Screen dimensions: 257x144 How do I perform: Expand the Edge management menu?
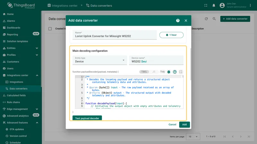point(37,109)
